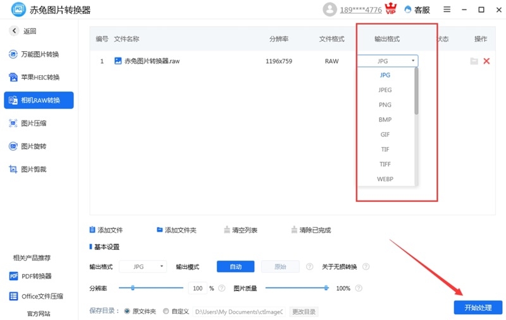Click the 清除已完成 button

tap(311, 230)
